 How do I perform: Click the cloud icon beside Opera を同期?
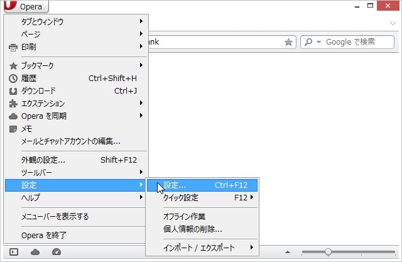13,116
